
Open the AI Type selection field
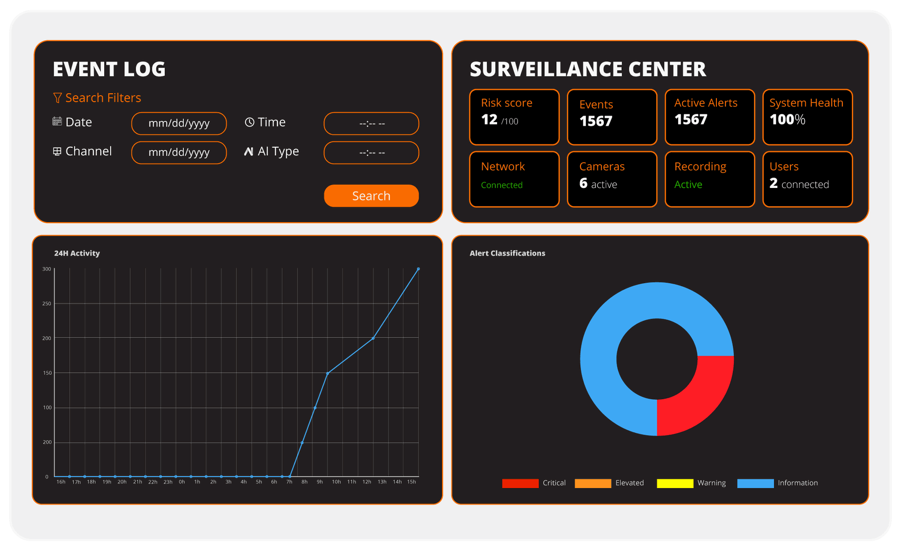pos(371,153)
